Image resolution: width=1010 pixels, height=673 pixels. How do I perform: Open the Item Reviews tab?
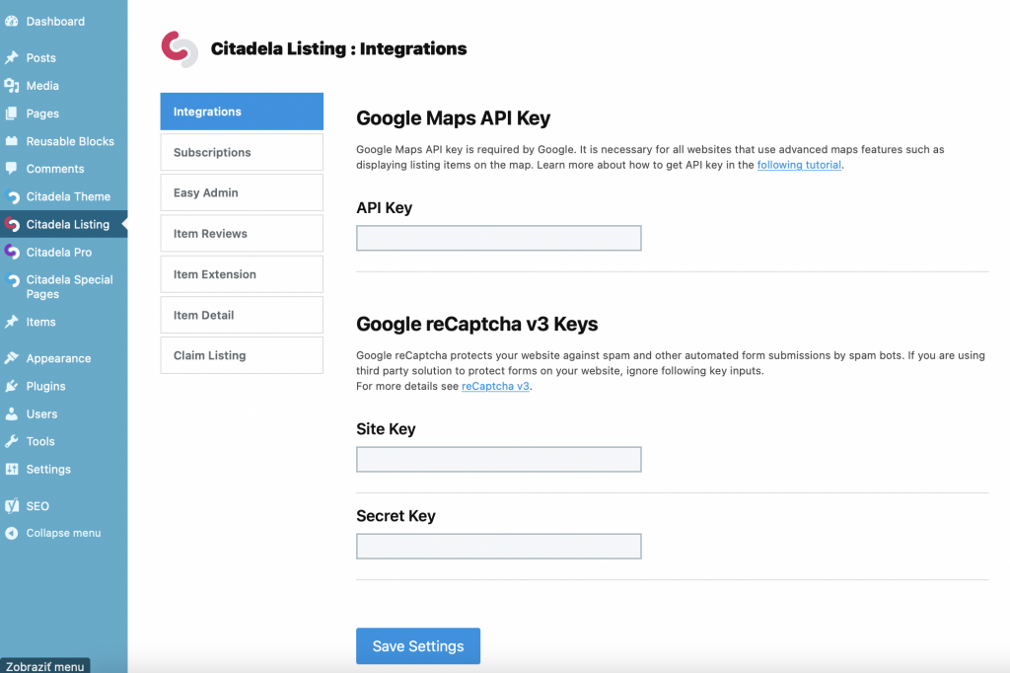point(242,233)
